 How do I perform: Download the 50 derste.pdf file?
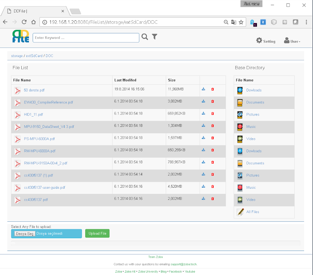tap(203, 89)
